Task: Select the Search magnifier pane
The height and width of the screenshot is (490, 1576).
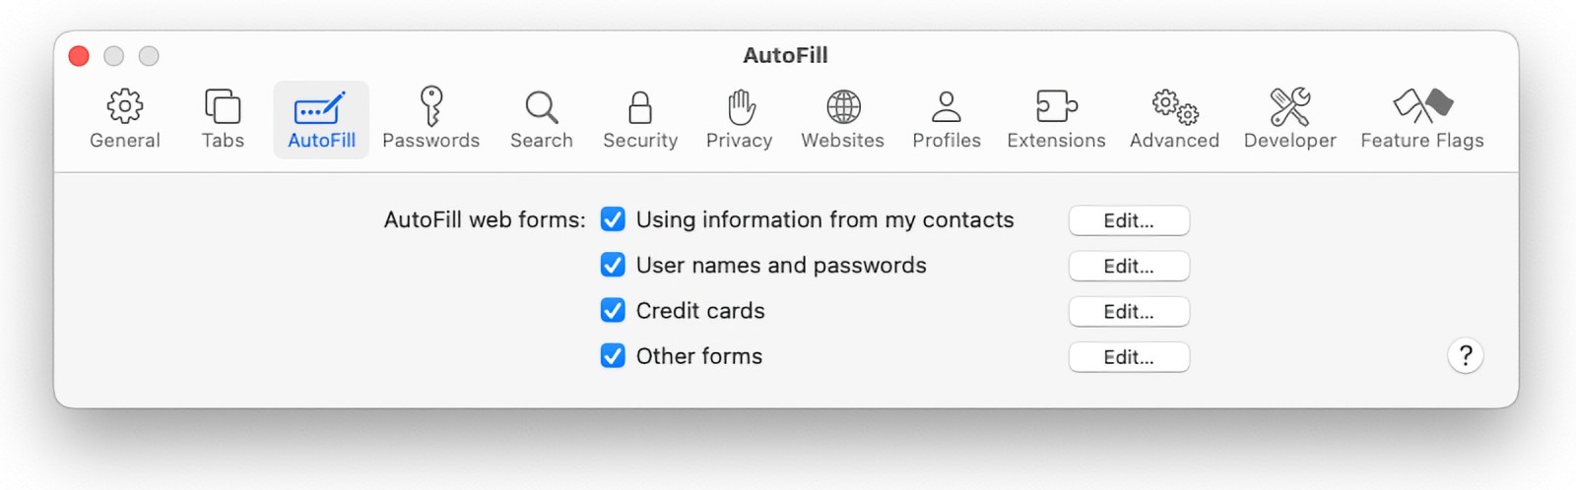Action: 541,119
